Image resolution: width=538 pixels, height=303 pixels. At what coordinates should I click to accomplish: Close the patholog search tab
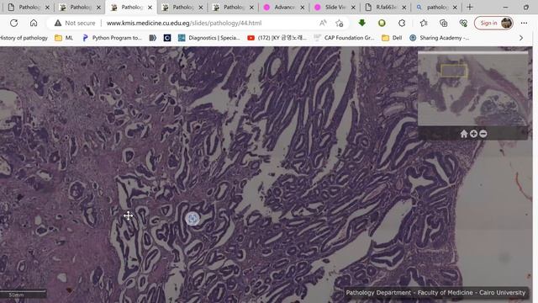(x=455, y=8)
